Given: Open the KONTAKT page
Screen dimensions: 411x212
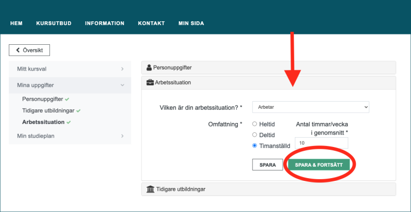Looking at the screenshot, I should (x=151, y=23).
